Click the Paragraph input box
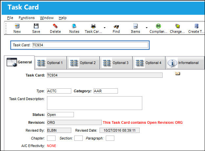This screenshot has height=151, width=205. pos(110,138)
